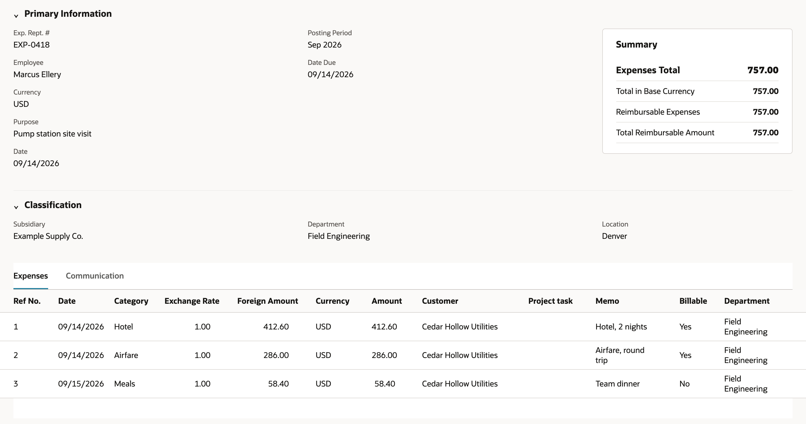This screenshot has height=424, width=806.
Task: Click the No billable value in Meals row
Action: tap(684, 384)
